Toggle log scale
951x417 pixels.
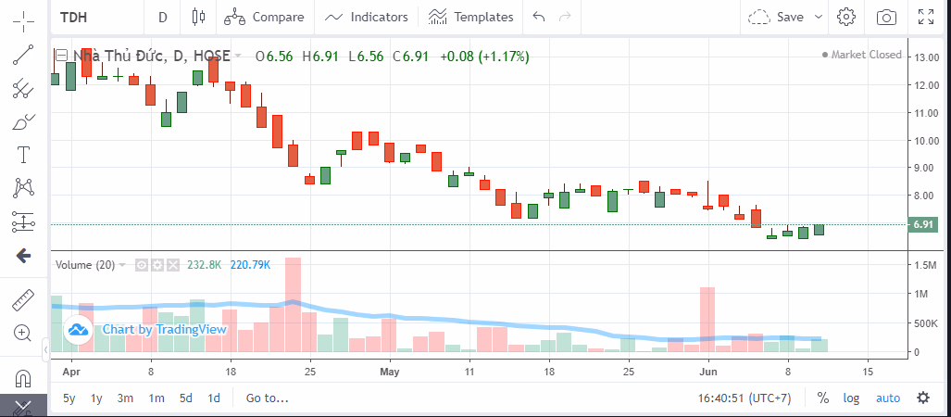[851, 398]
